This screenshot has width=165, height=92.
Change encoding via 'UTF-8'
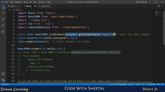point(138,84)
